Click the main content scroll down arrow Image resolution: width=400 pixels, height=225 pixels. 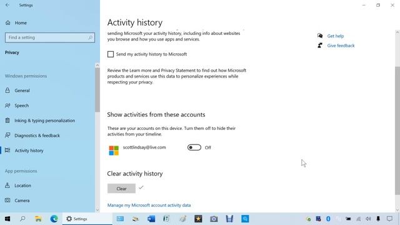pos(397,210)
